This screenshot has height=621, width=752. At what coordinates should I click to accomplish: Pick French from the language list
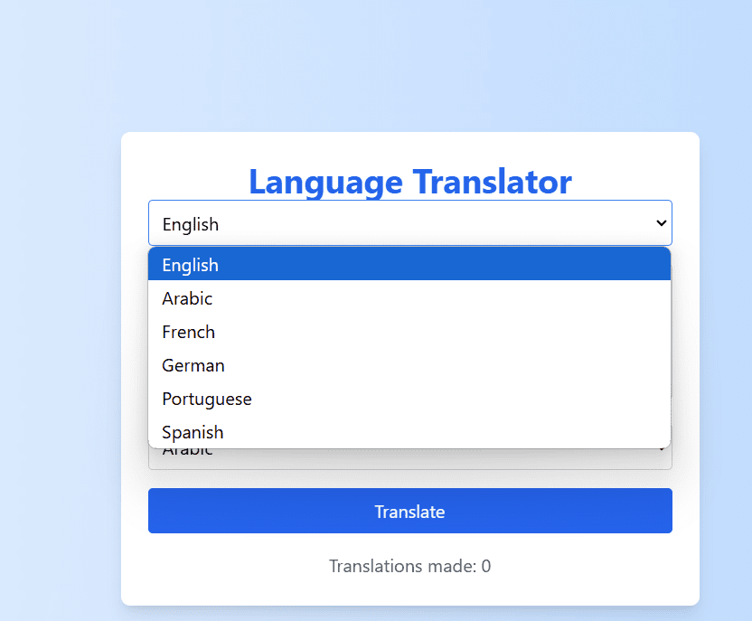pos(409,332)
